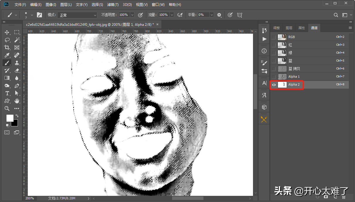Viewport: 355px width, 202px height.
Task: Show the RGB channel visibility
Action: pyautogui.click(x=274, y=37)
